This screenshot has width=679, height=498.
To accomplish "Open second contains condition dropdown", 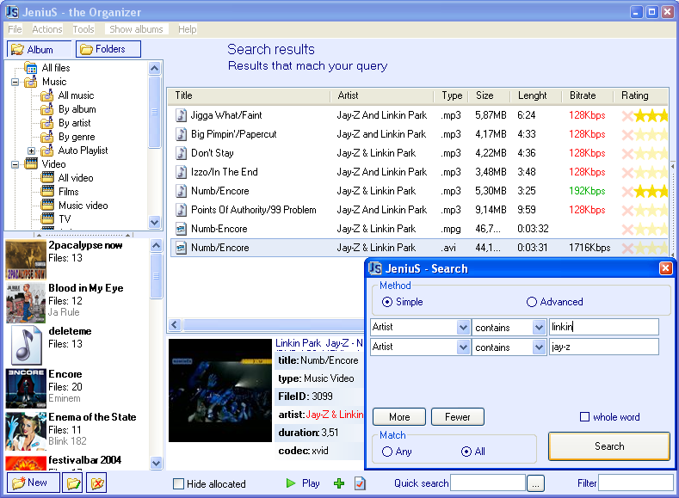I will pos(539,347).
